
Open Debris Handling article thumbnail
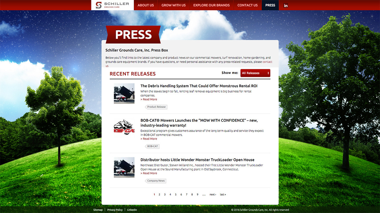tap(124, 93)
